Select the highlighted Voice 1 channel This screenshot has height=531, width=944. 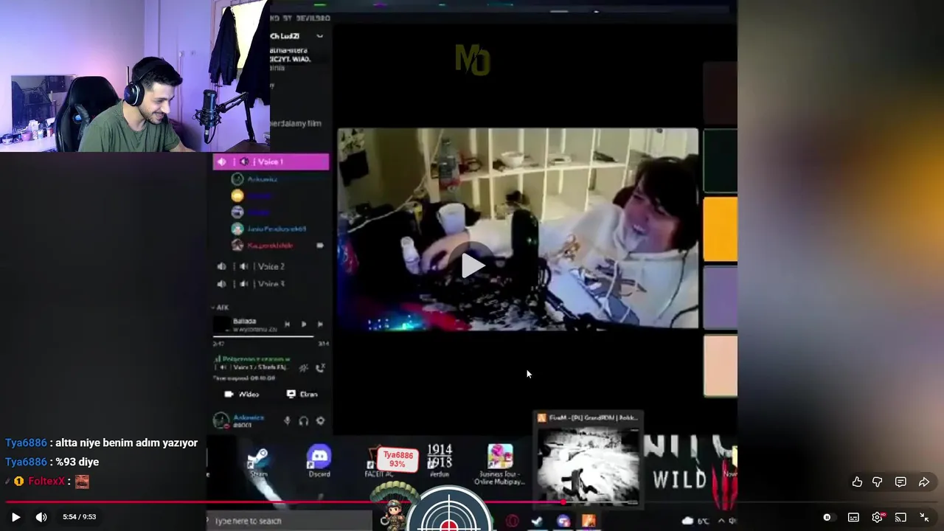click(271, 162)
